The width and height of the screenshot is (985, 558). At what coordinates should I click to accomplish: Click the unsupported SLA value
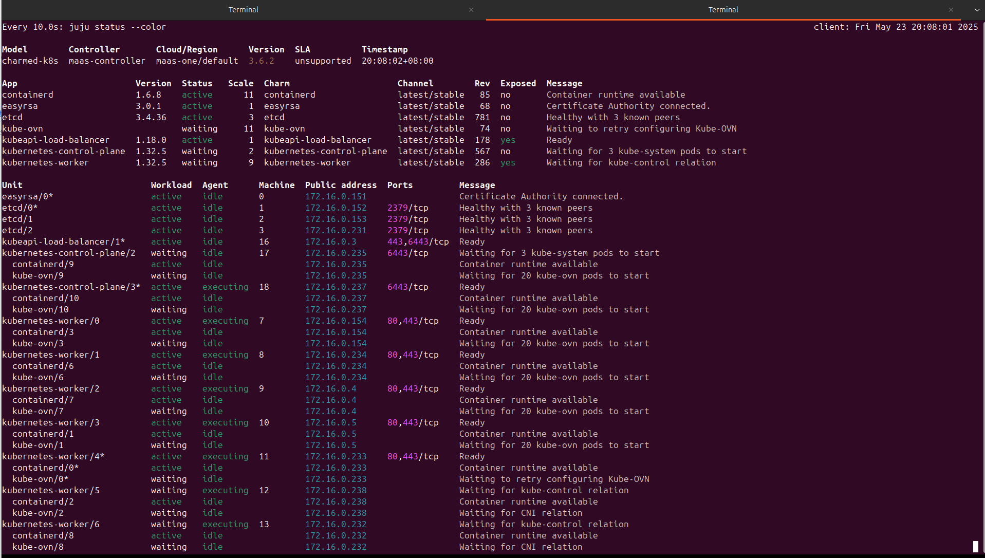(323, 61)
